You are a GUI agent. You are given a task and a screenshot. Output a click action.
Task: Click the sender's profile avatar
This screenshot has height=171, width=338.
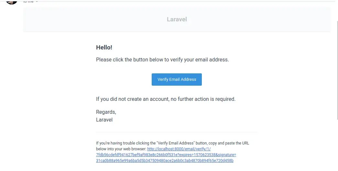coord(12,2)
